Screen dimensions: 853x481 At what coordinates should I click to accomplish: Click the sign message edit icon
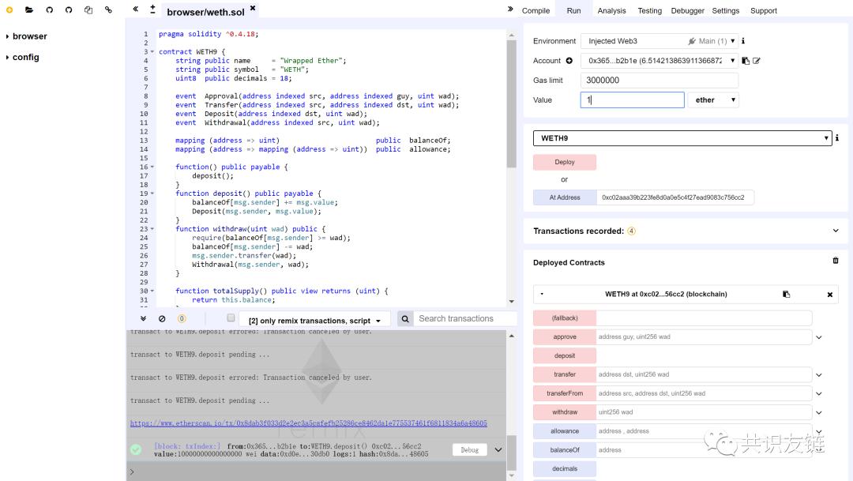[x=756, y=60]
